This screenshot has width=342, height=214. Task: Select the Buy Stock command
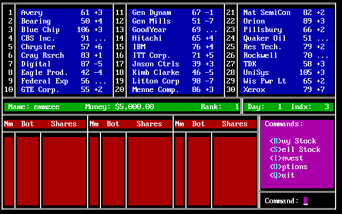(x=293, y=141)
